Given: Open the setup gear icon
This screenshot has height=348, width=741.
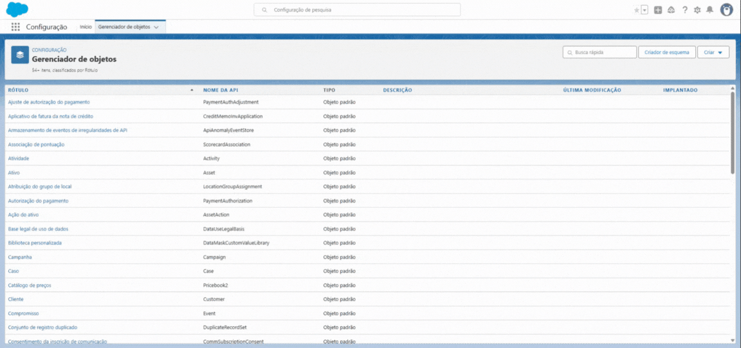Looking at the screenshot, I should (697, 10).
